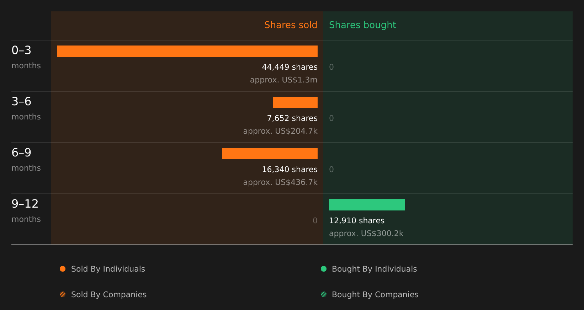Click the zero bought value in 6–9 months row

click(331, 170)
